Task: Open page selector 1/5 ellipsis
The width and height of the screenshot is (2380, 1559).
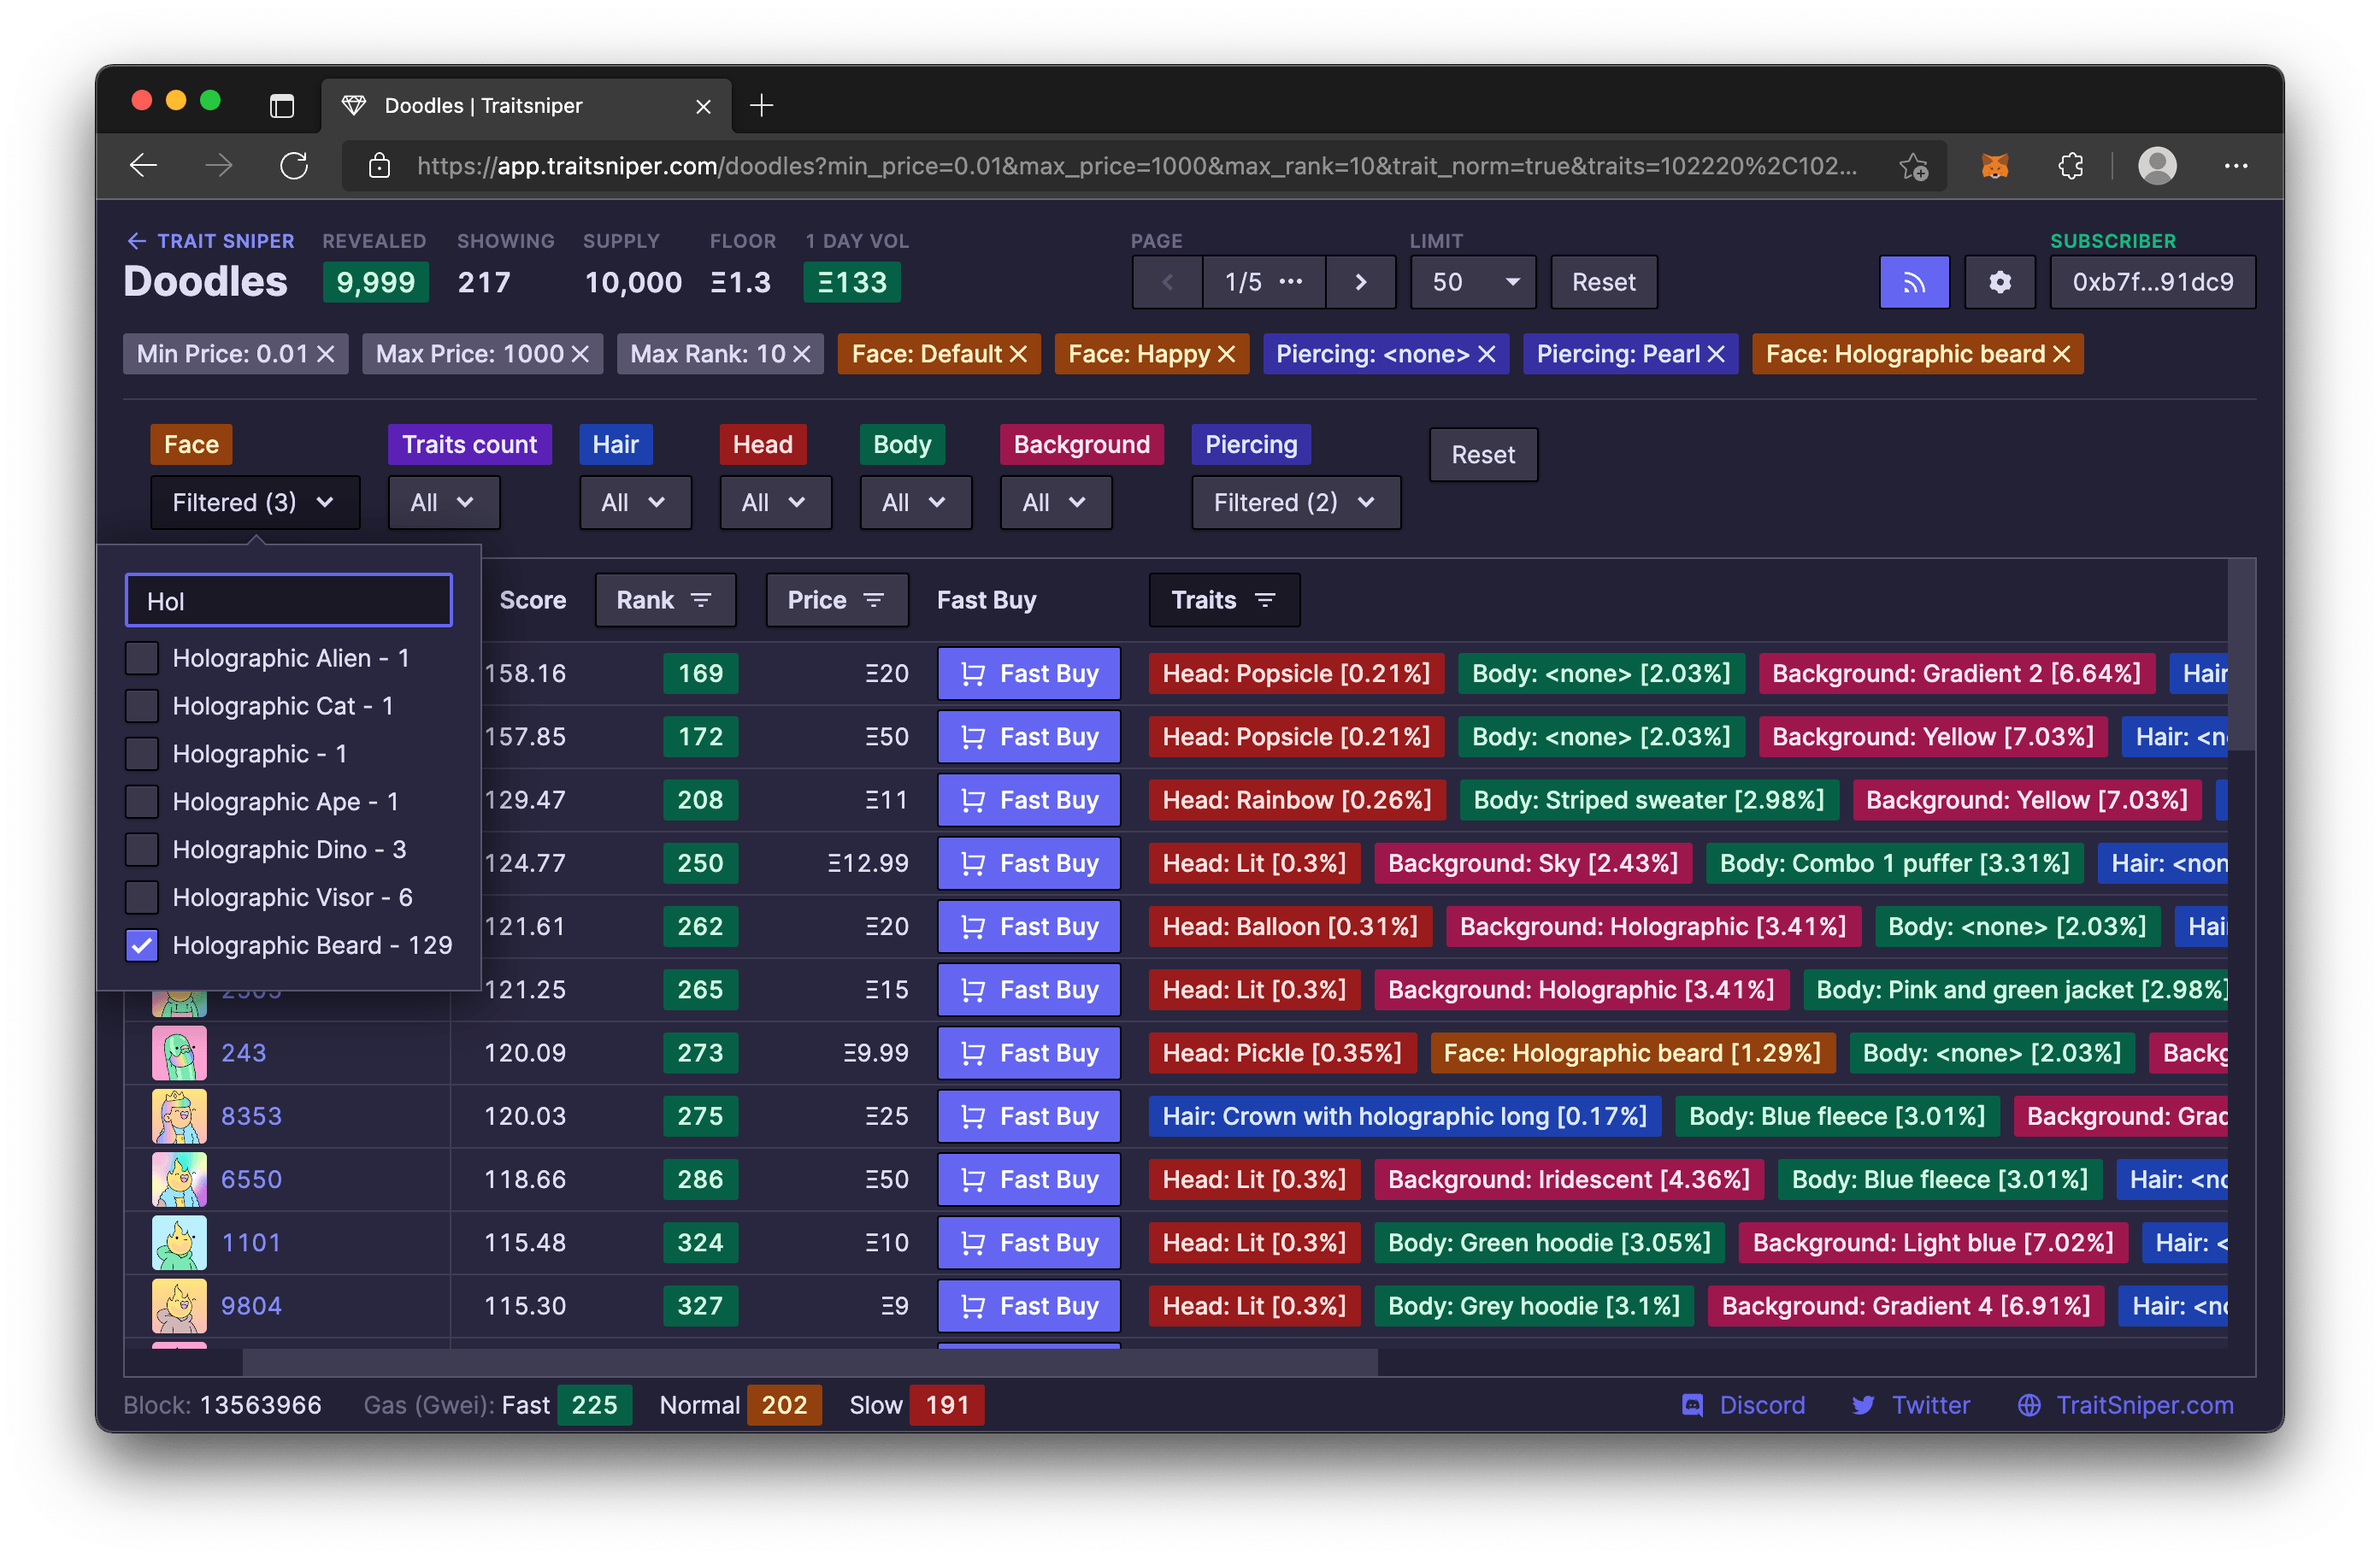Action: (1264, 282)
